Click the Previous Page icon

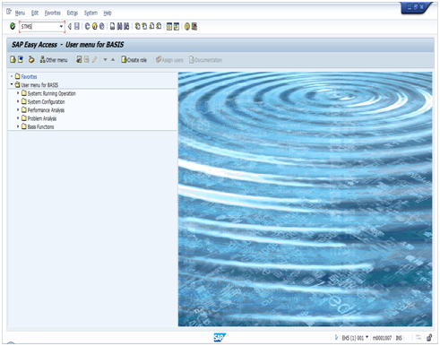point(144,26)
